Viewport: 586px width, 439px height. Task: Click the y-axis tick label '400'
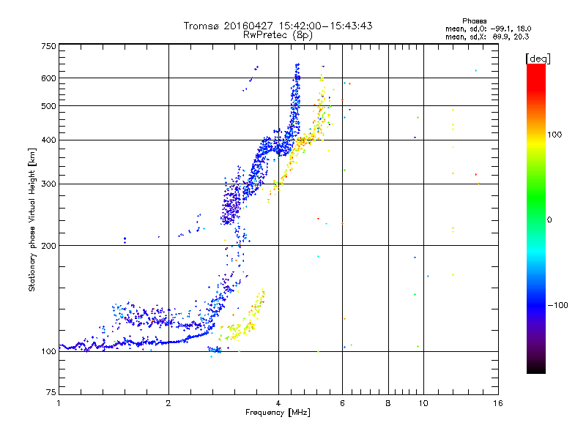pyautogui.click(x=48, y=140)
